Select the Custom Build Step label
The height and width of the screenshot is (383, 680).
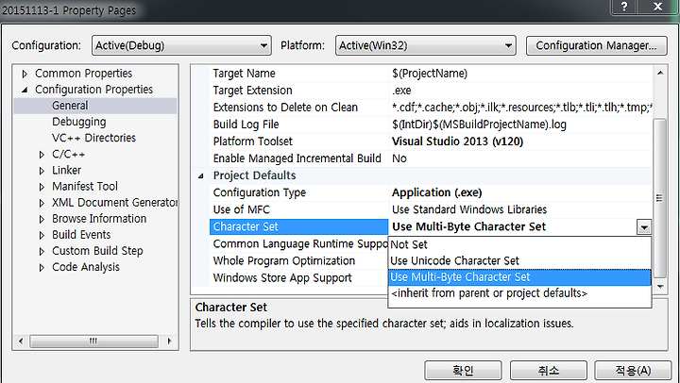pos(97,251)
